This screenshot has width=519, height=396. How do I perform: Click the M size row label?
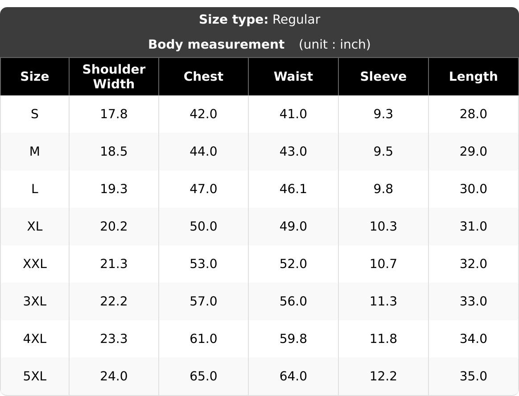35,151
